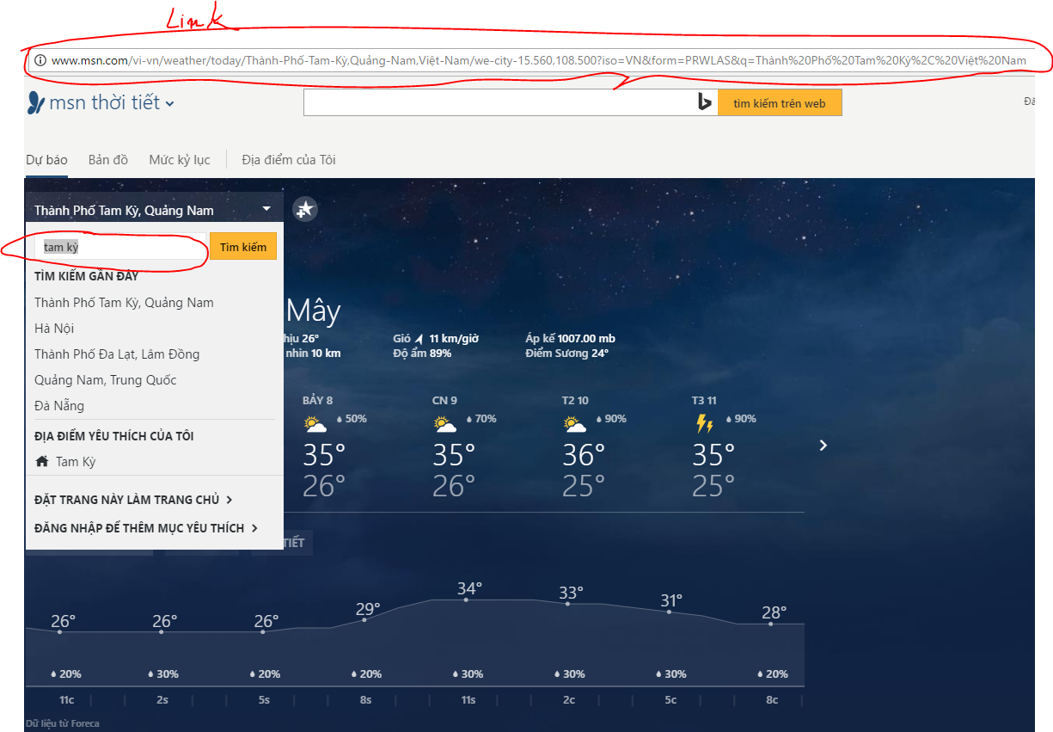Click the 2c hour label on timeline
This screenshot has width=1053, height=732.
[568, 700]
